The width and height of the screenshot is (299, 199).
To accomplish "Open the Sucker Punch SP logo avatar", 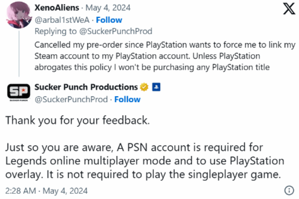I will tap(18, 92).
